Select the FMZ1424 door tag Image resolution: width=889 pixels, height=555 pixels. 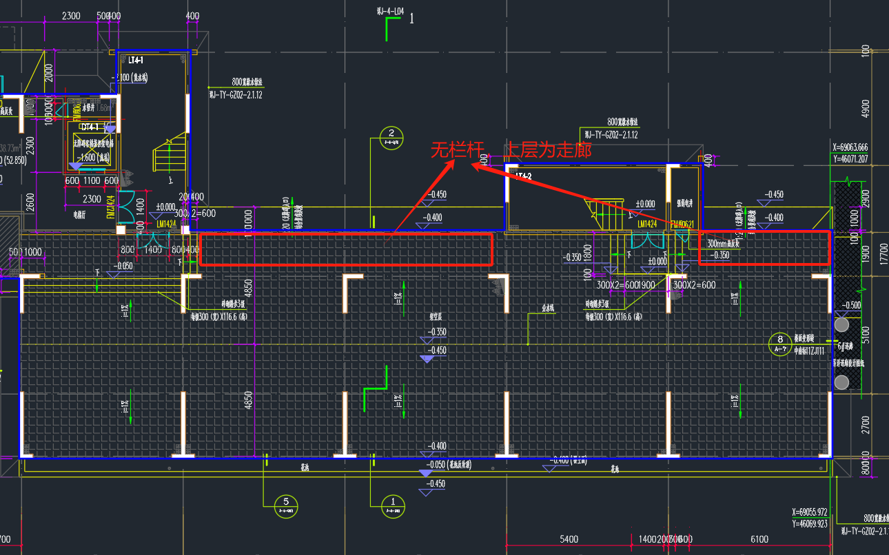tap(111, 207)
